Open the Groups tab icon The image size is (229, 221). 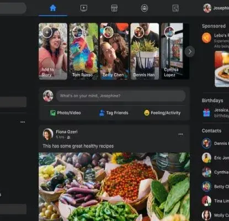pos(145,8)
